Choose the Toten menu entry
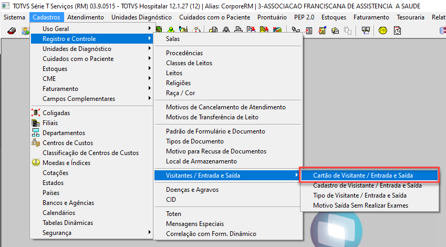The height and width of the screenshot is (247, 446). 228,214
